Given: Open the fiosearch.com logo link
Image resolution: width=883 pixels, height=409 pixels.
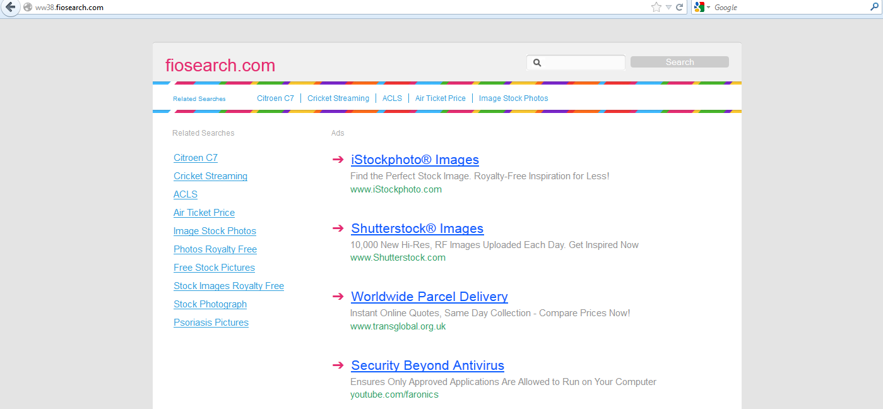Looking at the screenshot, I should pos(220,66).
